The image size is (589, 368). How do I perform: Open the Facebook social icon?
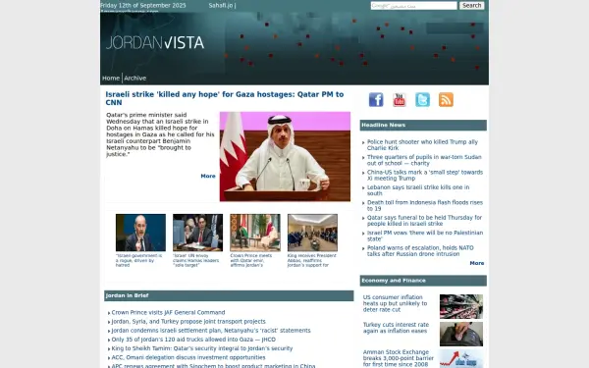[376, 100]
